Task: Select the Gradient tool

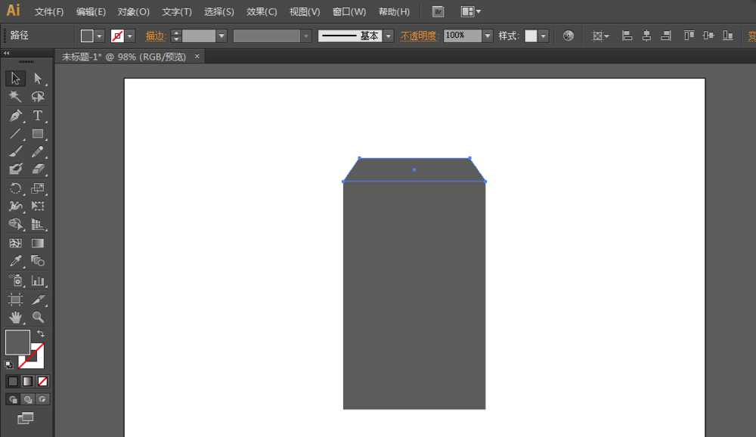Action: [38, 243]
